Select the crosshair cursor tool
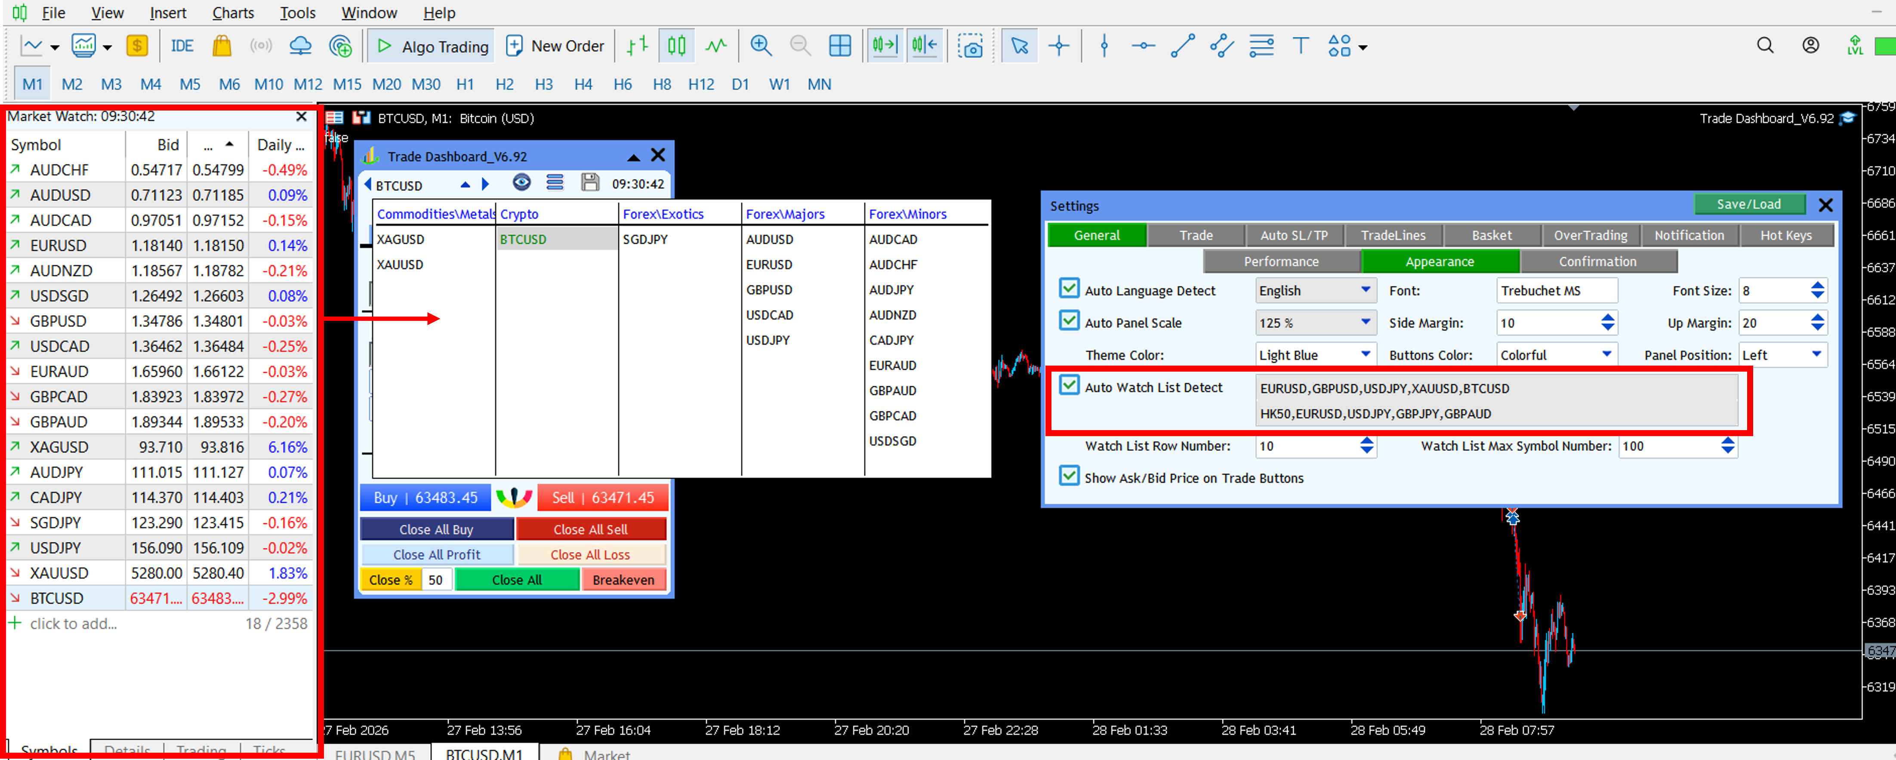Screen dimensions: 1896x760 [x=1058, y=46]
